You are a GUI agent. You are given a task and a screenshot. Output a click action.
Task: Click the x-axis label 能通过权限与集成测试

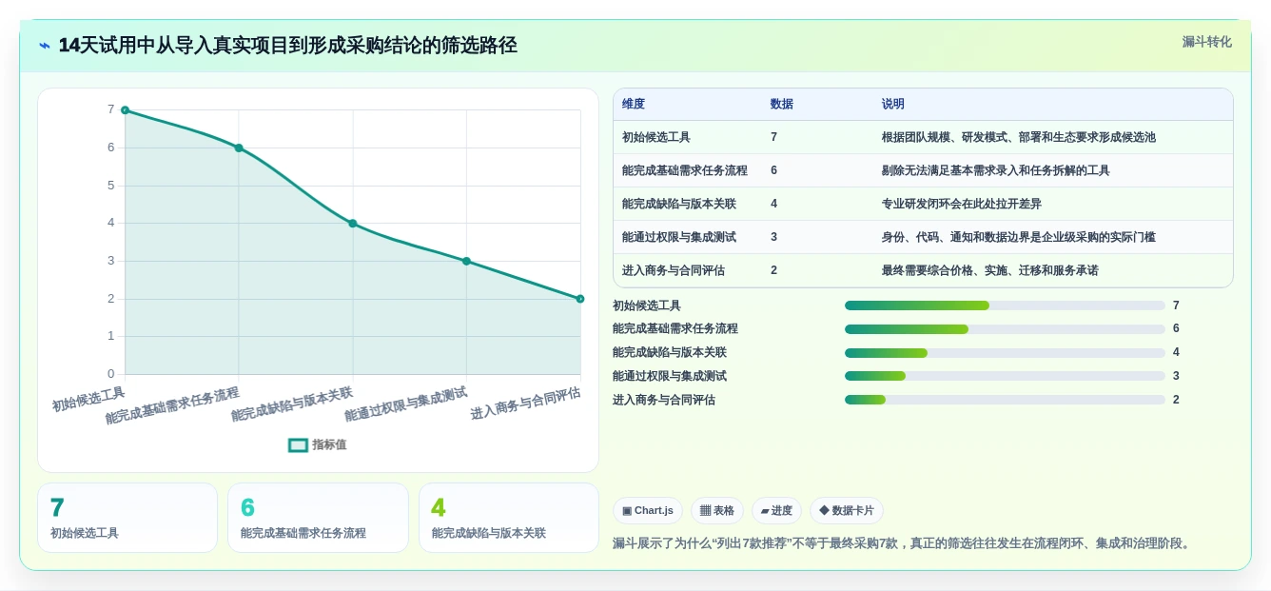[405, 404]
